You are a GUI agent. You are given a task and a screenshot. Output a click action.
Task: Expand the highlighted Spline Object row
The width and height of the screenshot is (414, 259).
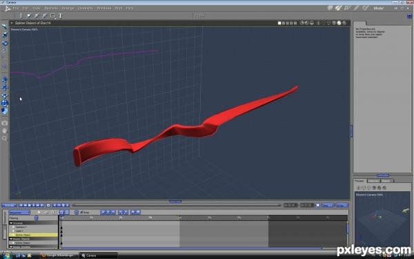pos(13,235)
